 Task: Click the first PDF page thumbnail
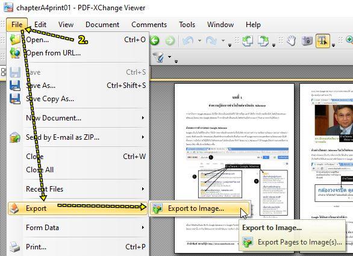click(234, 168)
